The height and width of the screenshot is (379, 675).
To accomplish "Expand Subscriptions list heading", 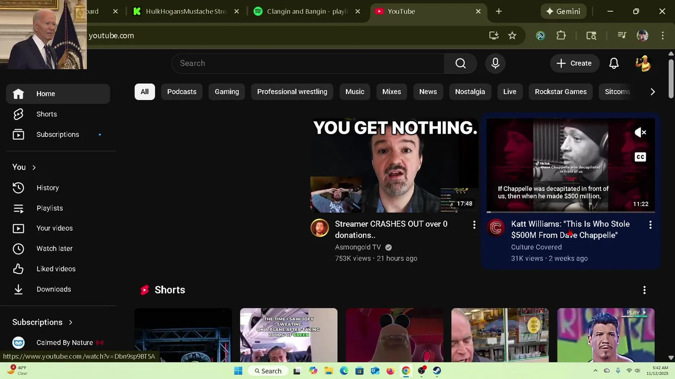I will pyautogui.click(x=43, y=322).
